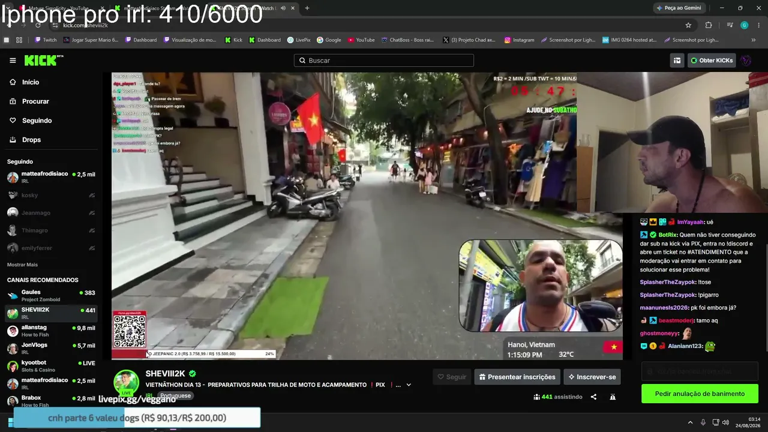Open the LivePix bookmark
768x432 pixels.
pos(299,40)
